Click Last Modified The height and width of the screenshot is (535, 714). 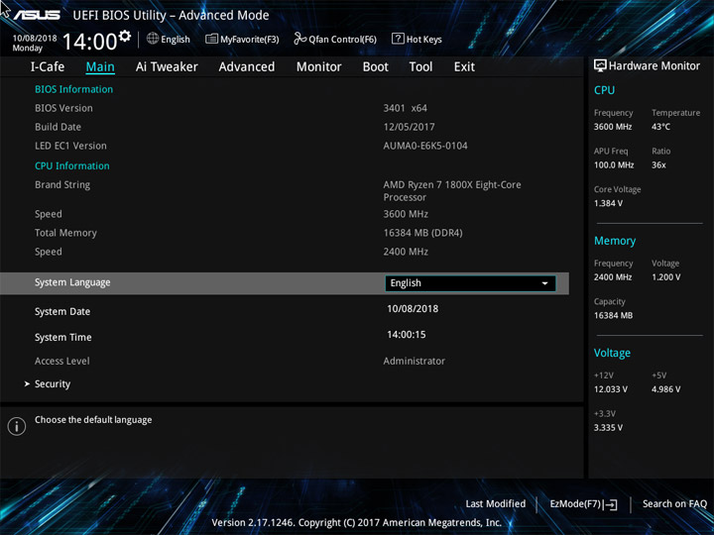pos(496,503)
